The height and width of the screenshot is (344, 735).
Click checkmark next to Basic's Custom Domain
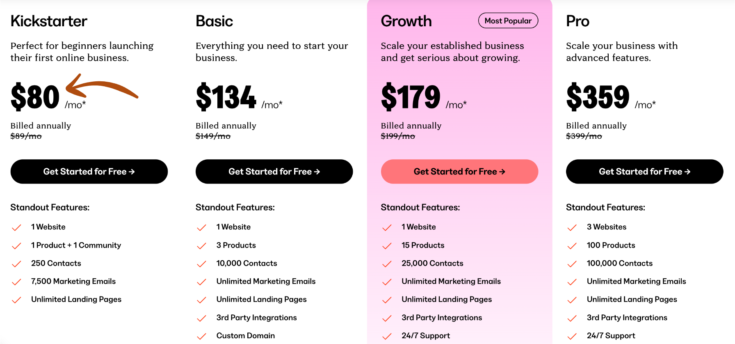point(201,336)
